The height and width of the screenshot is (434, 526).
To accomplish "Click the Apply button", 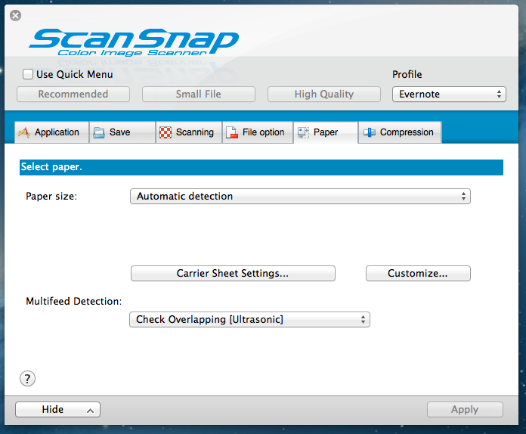I will 465,410.
